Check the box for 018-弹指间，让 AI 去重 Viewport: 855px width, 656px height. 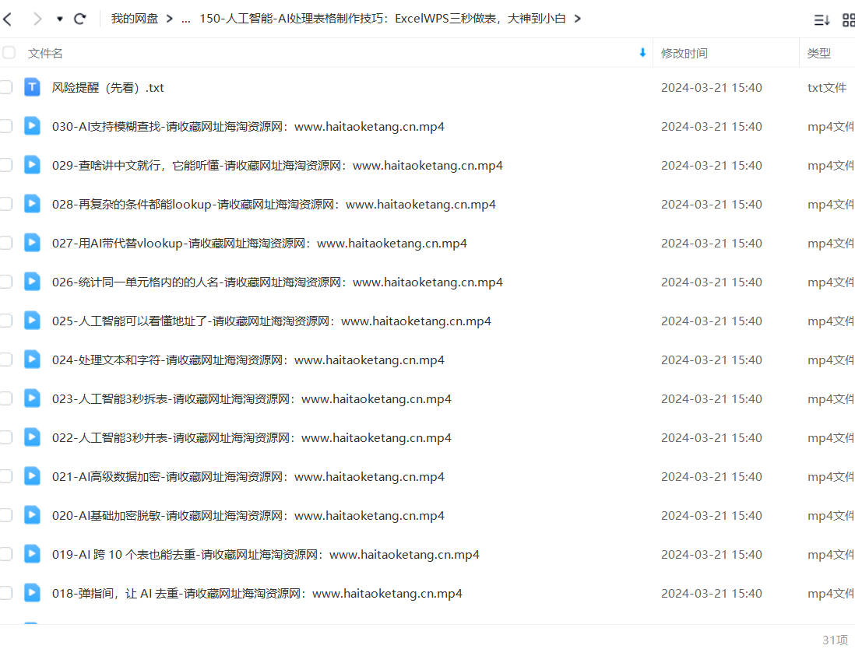click(x=6, y=593)
